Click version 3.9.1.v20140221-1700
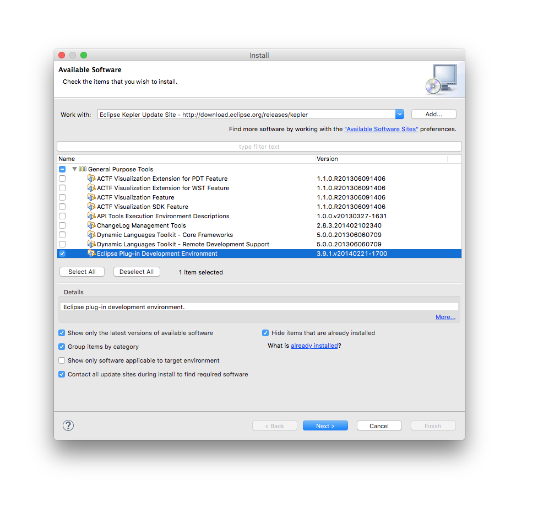 point(352,253)
